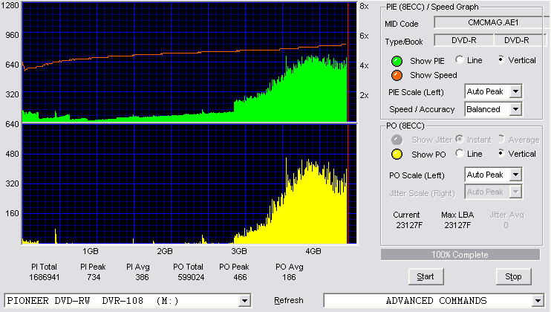Click the Refresh label

point(289,300)
